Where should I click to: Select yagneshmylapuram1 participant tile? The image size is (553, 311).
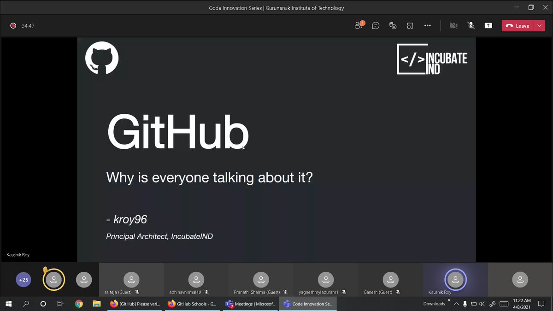326,280
